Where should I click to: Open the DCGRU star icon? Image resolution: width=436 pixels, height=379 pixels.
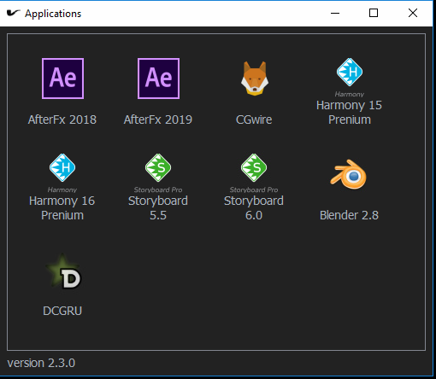click(63, 271)
